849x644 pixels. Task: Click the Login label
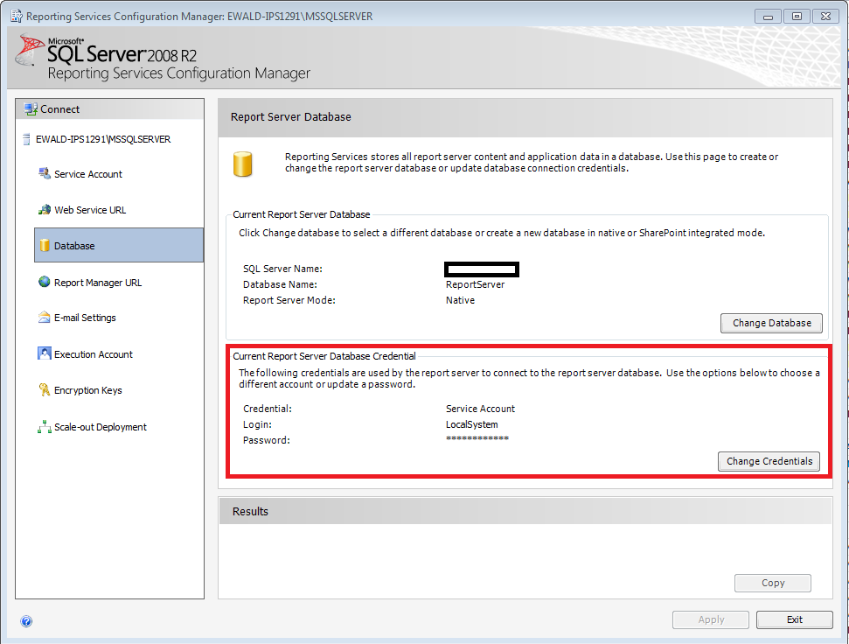257,424
